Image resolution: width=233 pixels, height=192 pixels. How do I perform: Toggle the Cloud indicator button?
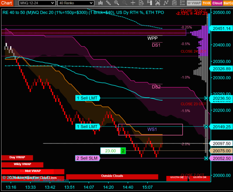[x=217, y=3]
